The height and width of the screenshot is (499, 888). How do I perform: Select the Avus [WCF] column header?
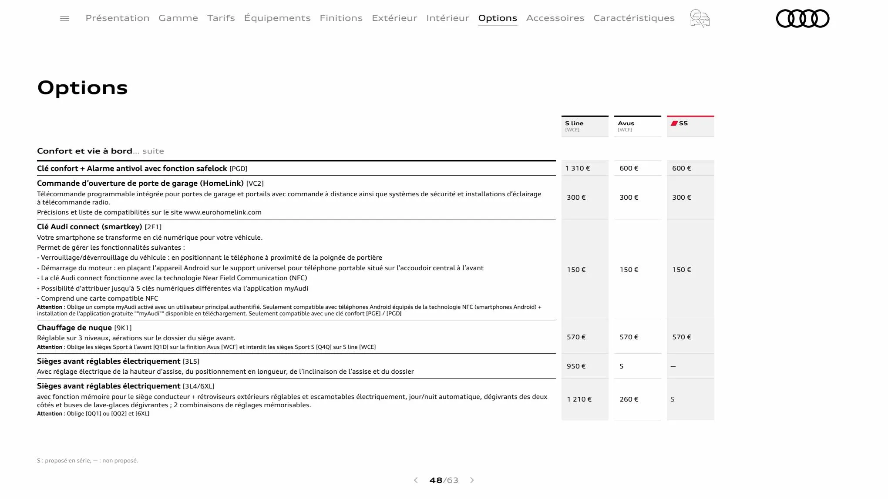coord(638,126)
